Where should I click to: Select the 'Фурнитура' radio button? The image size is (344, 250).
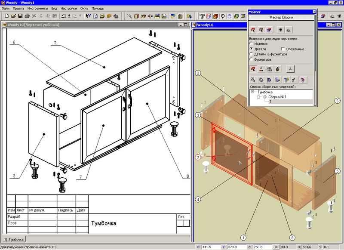coord(251,59)
